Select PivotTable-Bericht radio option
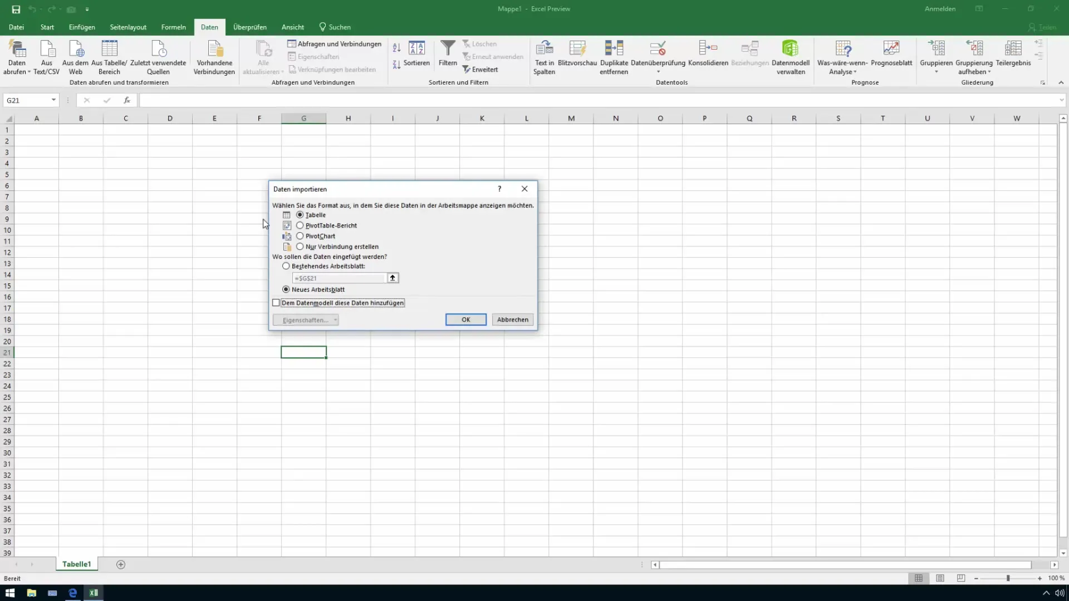Viewport: 1069px width, 601px height. [x=300, y=225]
